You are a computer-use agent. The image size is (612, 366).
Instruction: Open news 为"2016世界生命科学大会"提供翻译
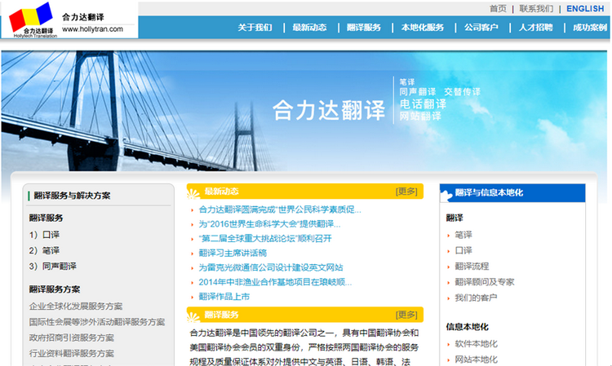[269, 224]
